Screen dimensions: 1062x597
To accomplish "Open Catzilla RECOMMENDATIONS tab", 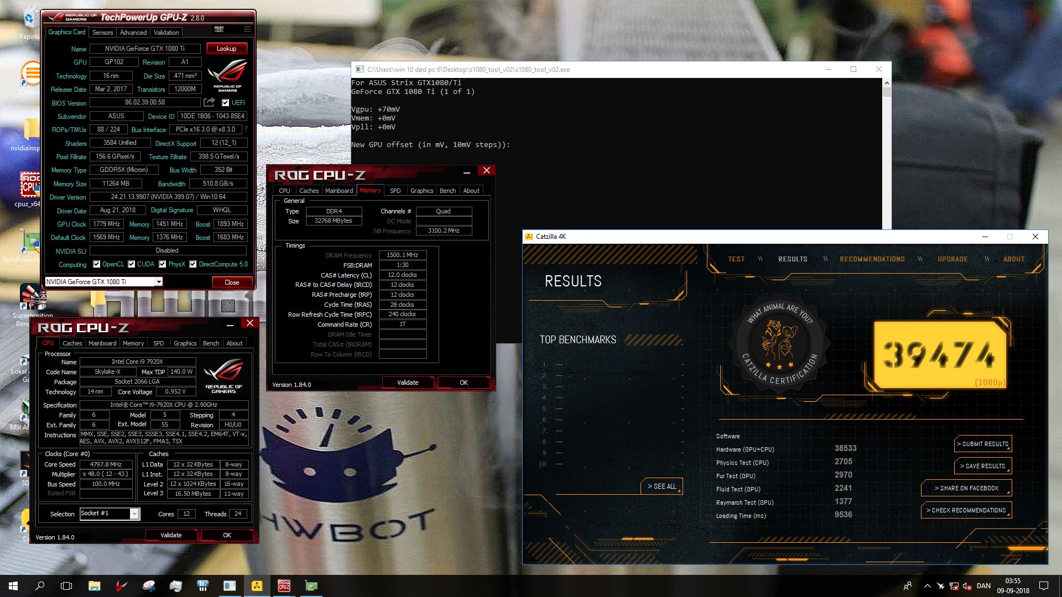I will (x=872, y=259).
